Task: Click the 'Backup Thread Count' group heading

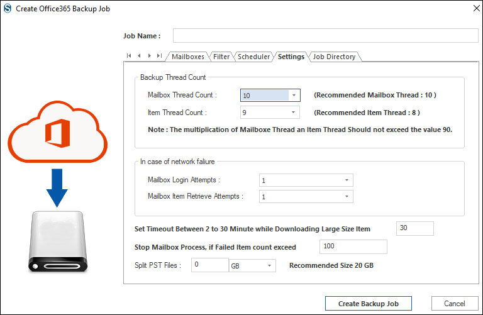Action: [x=173, y=77]
